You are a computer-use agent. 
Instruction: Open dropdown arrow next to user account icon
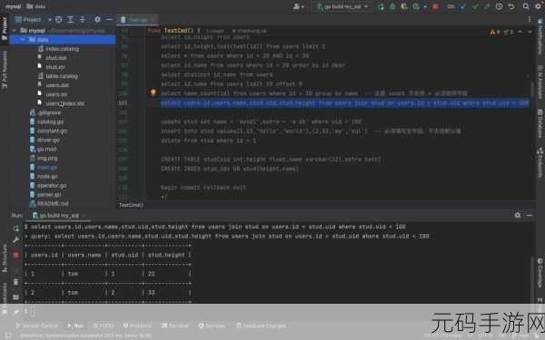coord(302,7)
